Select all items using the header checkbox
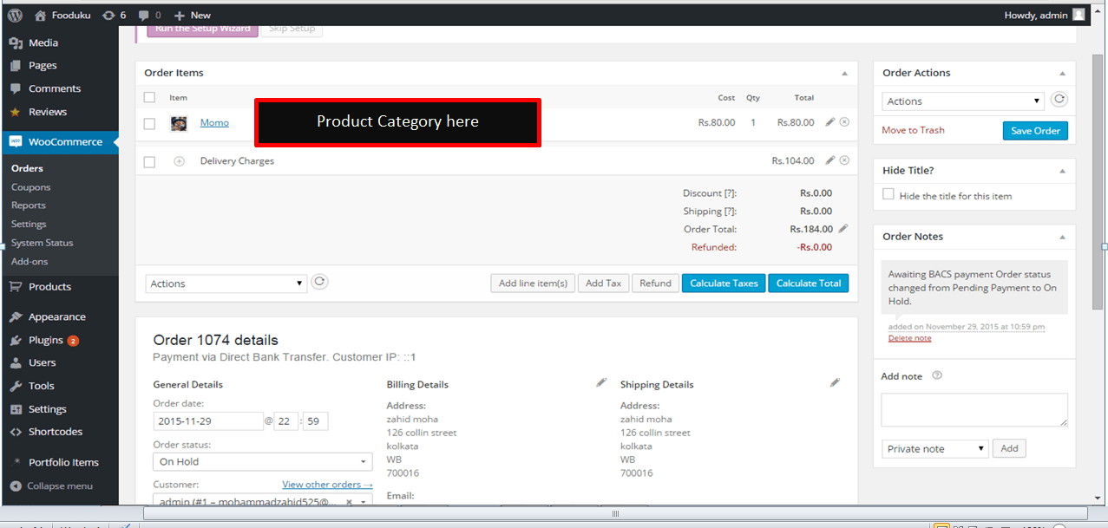1108x528 pixels. (148, 97)
